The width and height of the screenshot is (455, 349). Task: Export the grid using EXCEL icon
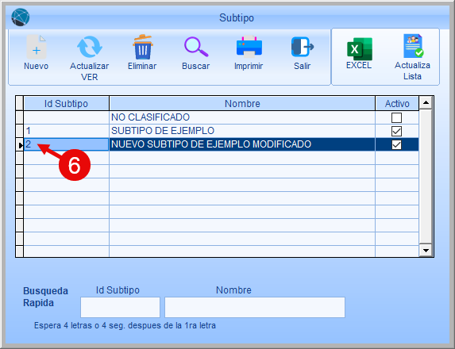[x=359, y=48]
